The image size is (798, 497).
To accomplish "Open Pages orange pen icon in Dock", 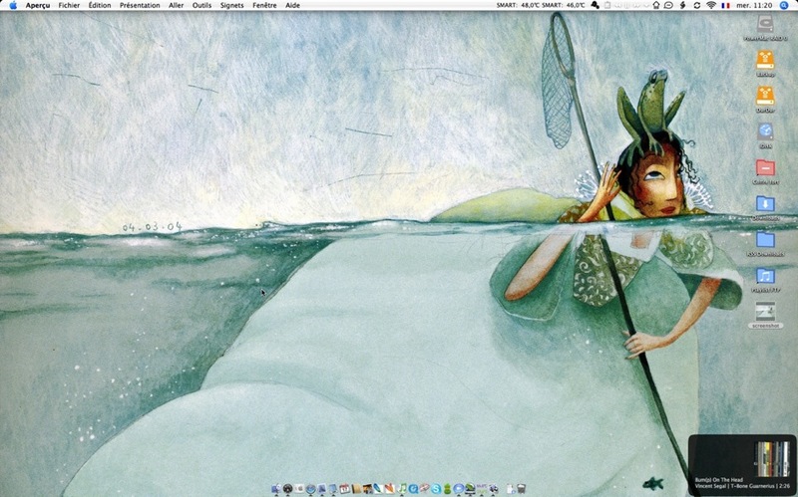I will point(389,488).
